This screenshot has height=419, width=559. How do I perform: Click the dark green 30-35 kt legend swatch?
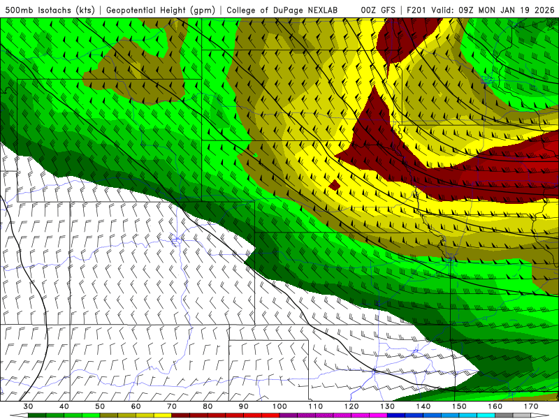click(x=37, y=416)
